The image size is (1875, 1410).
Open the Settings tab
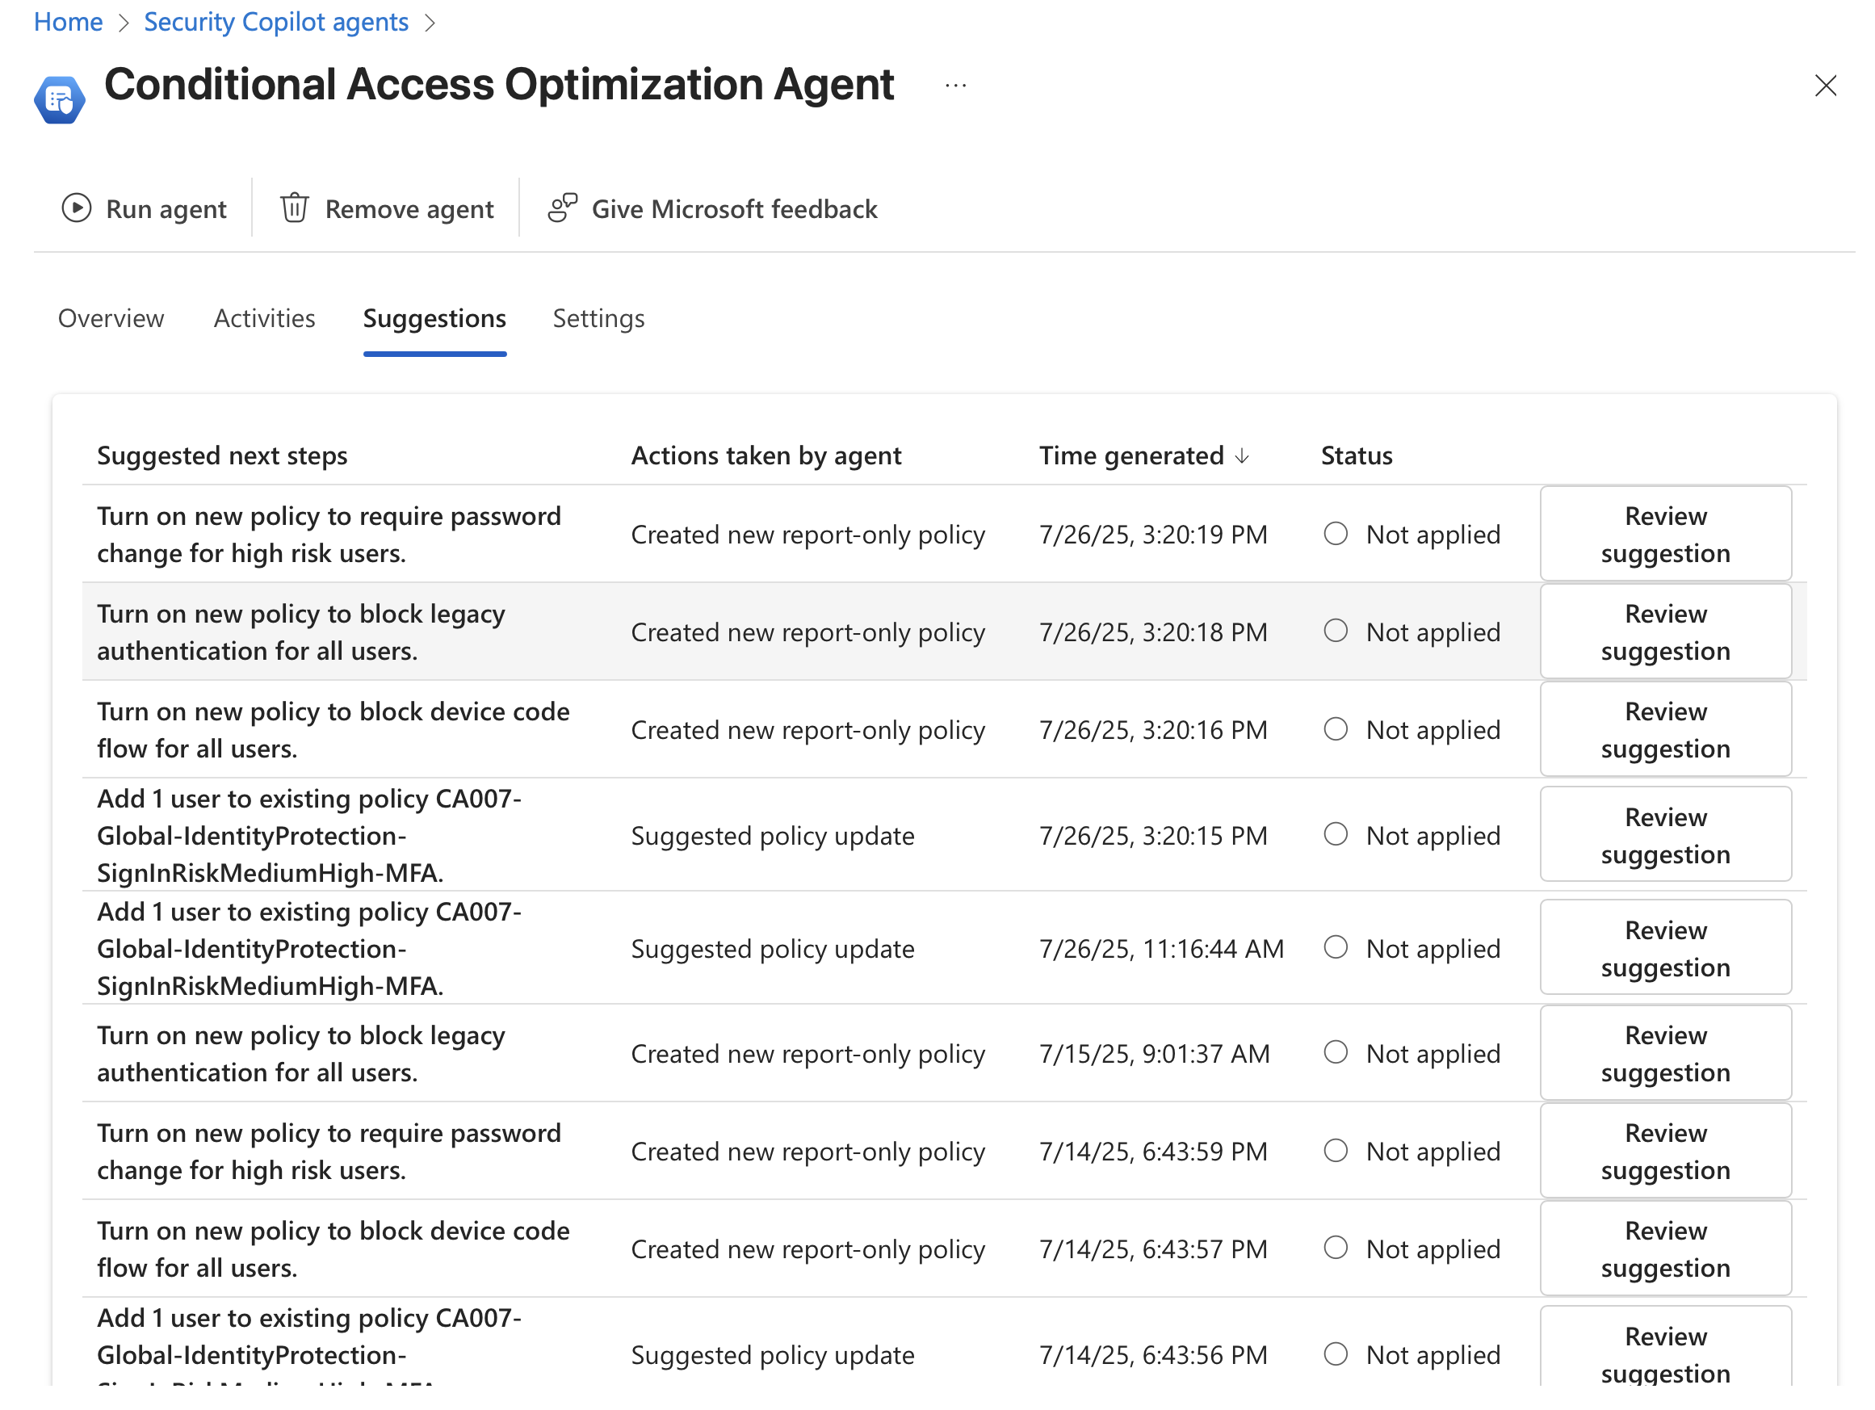(x=598, y=319)
